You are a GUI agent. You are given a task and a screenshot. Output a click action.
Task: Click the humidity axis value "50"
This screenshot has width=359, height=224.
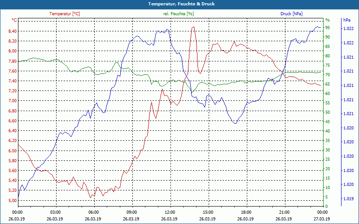pos(328,112)
